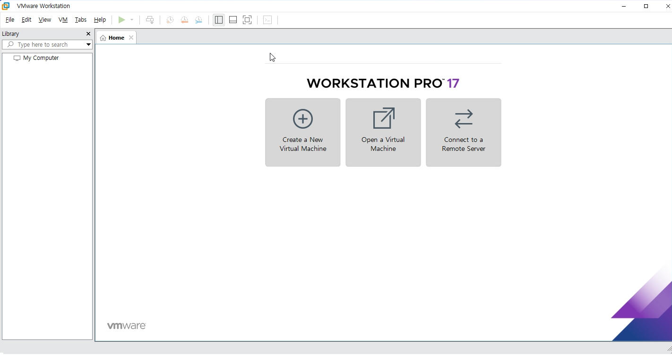This screenshot has width=672, height=355.
Task: Open the View menu
Action: (x=45, y=20)
